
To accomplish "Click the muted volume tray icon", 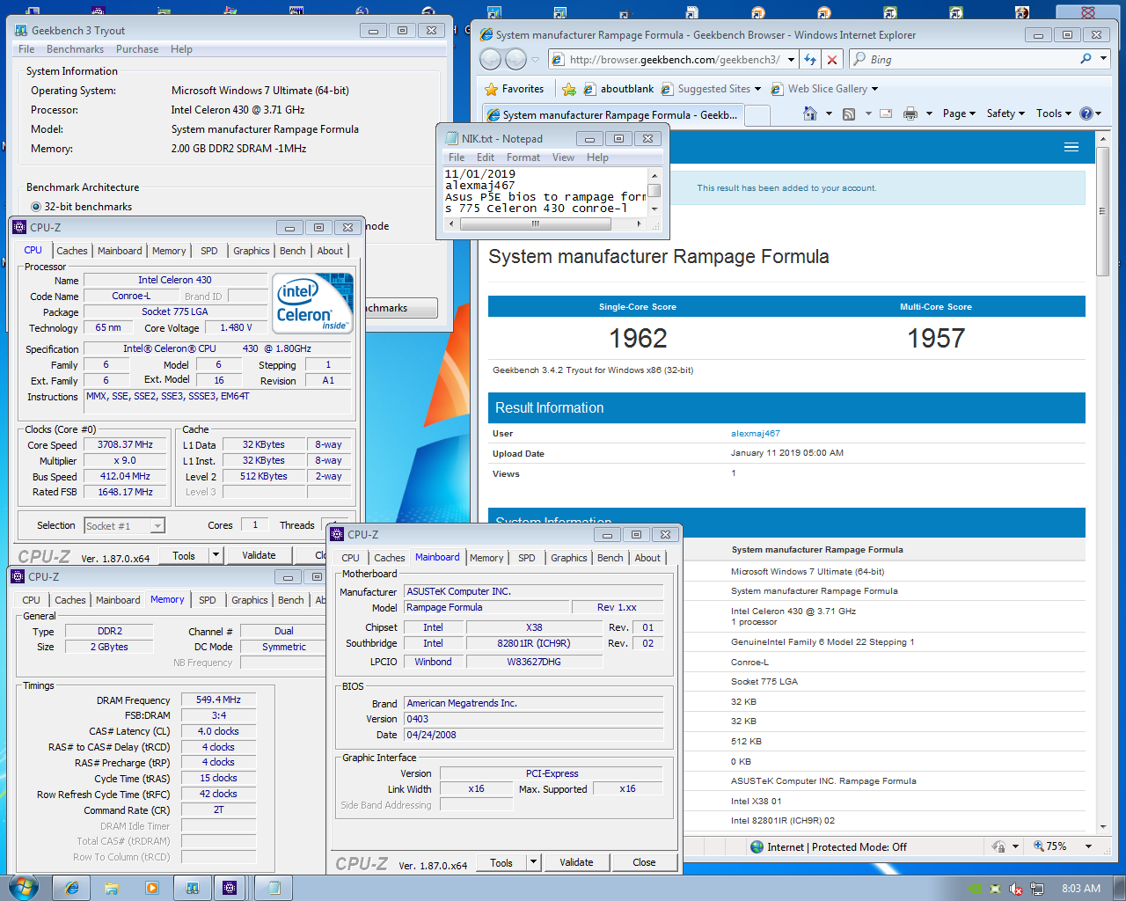I will click(x=1016, y=889).
